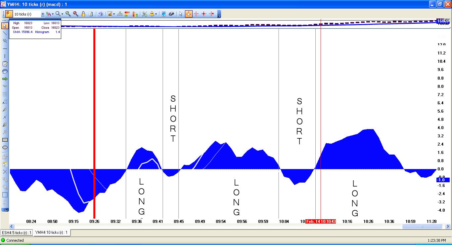The image size is (452, 245).
Task: Toggle the standard arrow cursor mode
Action: [x=181, y=14]
